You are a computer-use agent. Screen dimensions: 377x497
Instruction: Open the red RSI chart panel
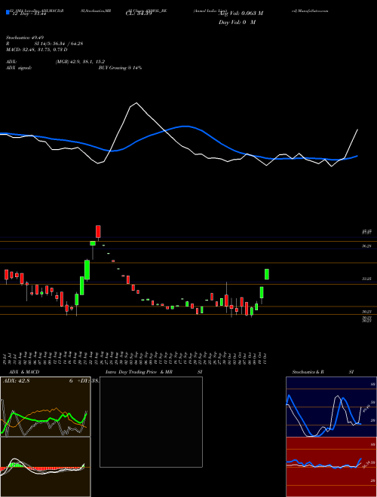click(x=331, y=467)
